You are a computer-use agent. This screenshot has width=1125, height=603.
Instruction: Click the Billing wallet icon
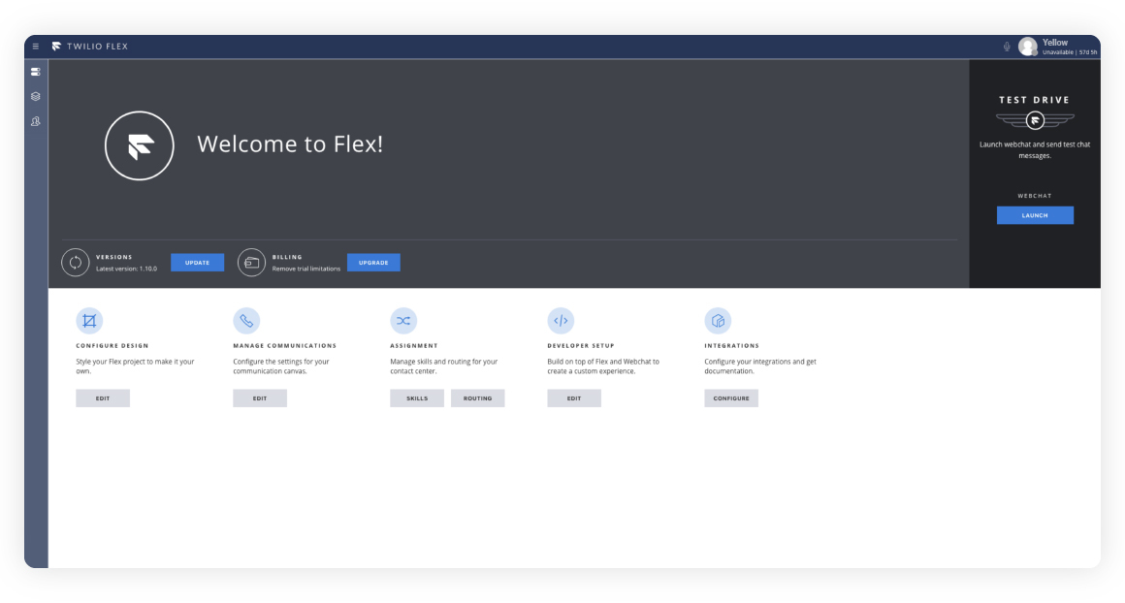(252, 263)
